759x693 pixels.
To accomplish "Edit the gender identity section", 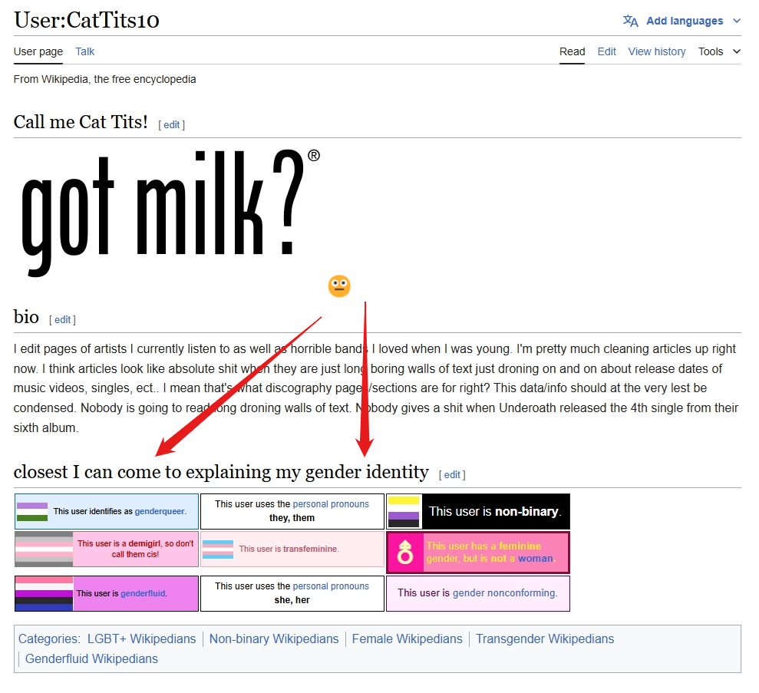I will pos(452,475).
